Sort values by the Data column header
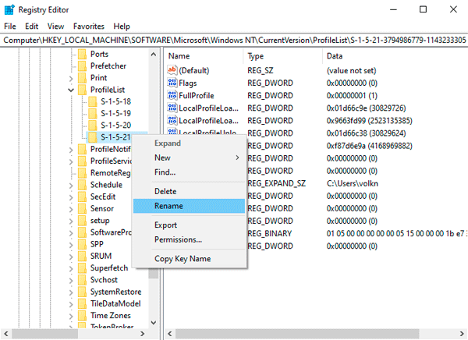The width and height of the screenshot is (468, 340). 395,56
